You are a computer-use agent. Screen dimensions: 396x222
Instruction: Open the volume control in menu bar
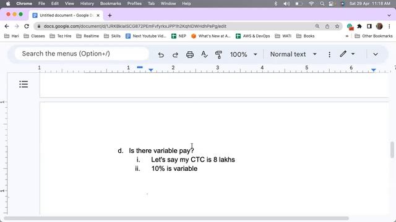coord(286,4)
